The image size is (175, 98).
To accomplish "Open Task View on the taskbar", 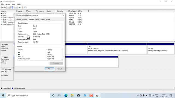I will [x=59, y=96].
